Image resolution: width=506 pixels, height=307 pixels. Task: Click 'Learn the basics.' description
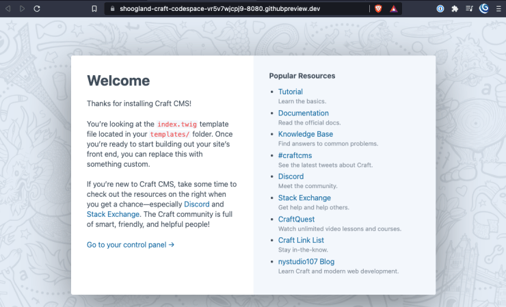[x=302, y=101]
